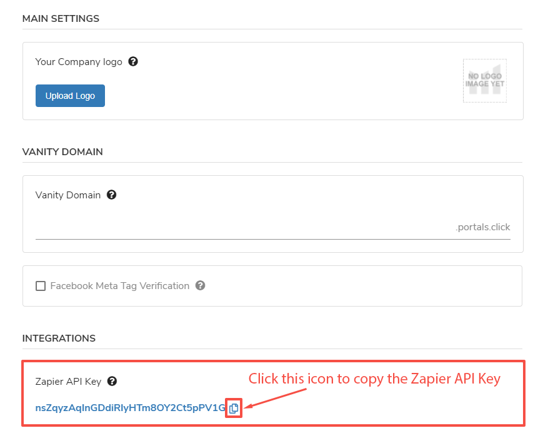
Task: Copy the Zapier API Key using copy icon
Action: click(x=234, y=408)
